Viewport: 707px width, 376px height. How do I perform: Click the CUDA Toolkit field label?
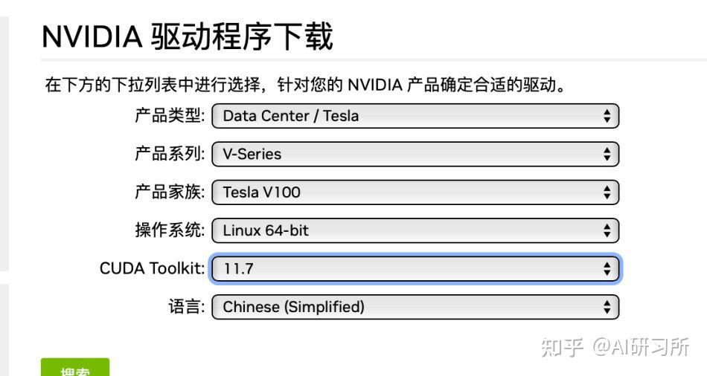click(152, 268)
